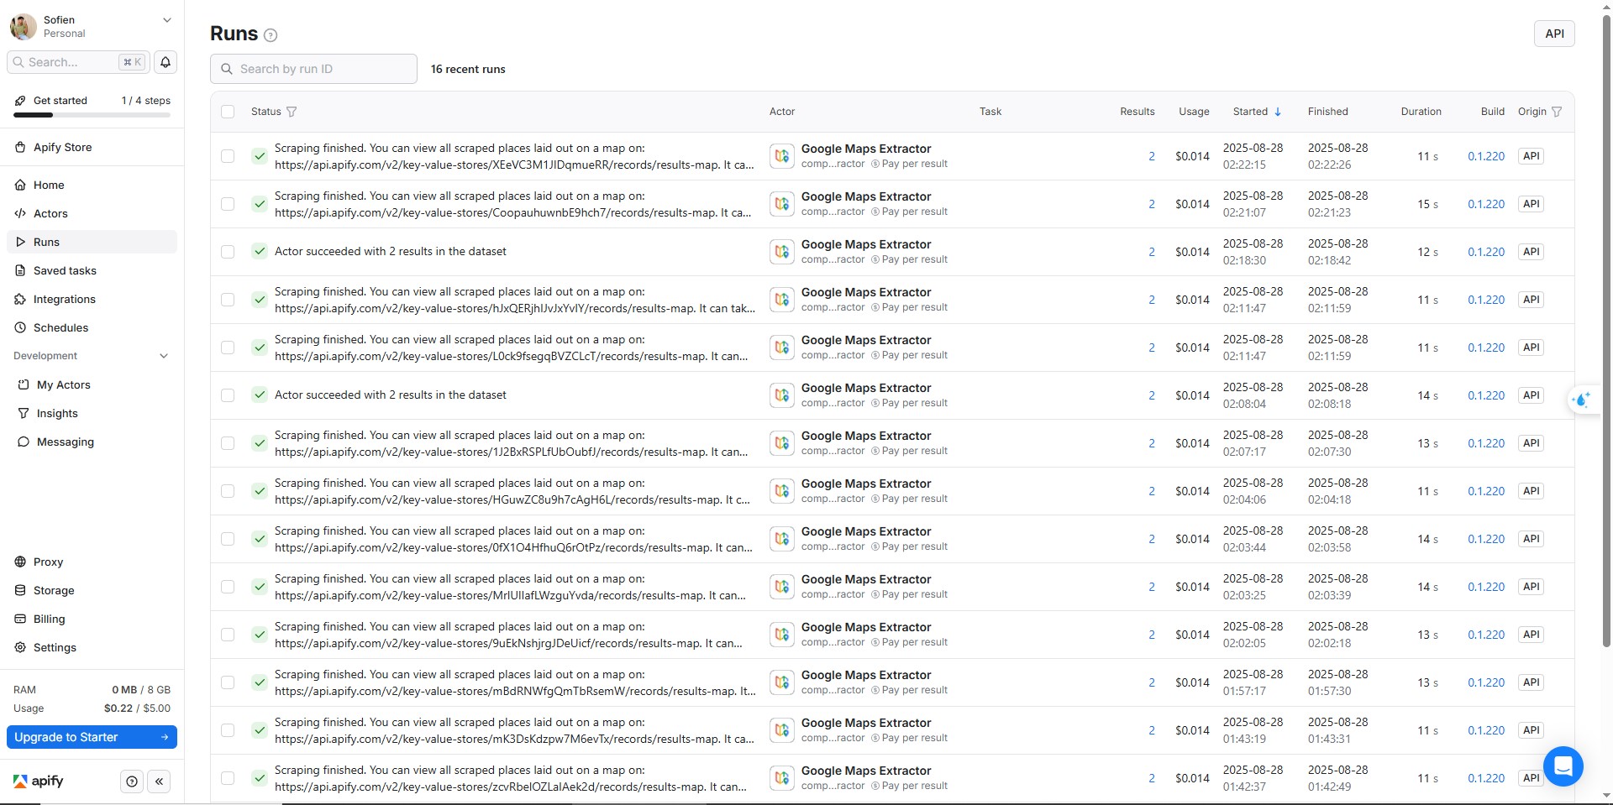Click status message of the 02:11:47 hJxQERjh run
The width and height of the screenshot is (1613, 805).
point(514,300)
